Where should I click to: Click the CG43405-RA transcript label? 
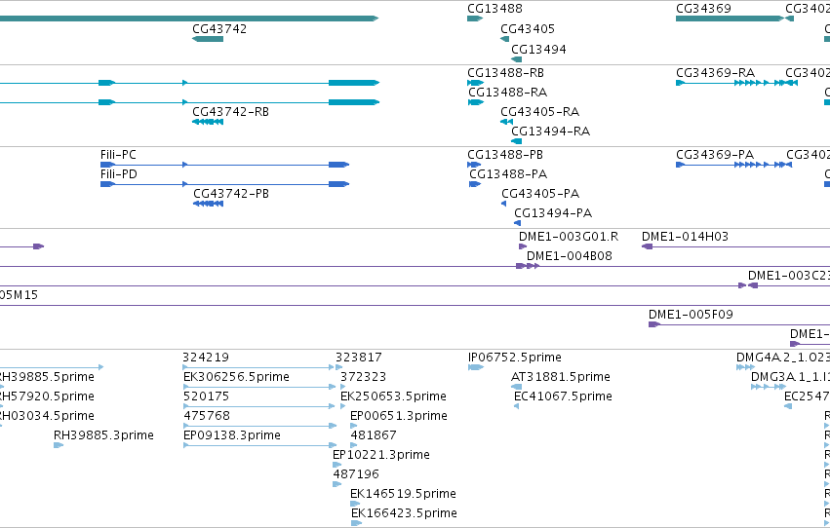click(x=539, y=112)
